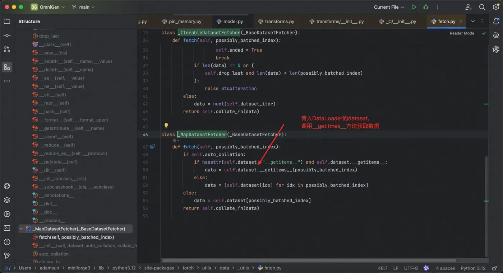Open Search Everywhere magnifier icon
Viewport: 503px width, 273px height.
click(x=482, y=7)
